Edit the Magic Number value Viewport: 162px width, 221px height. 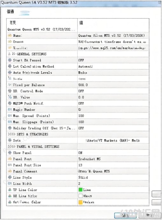click(x=113, y=110)
